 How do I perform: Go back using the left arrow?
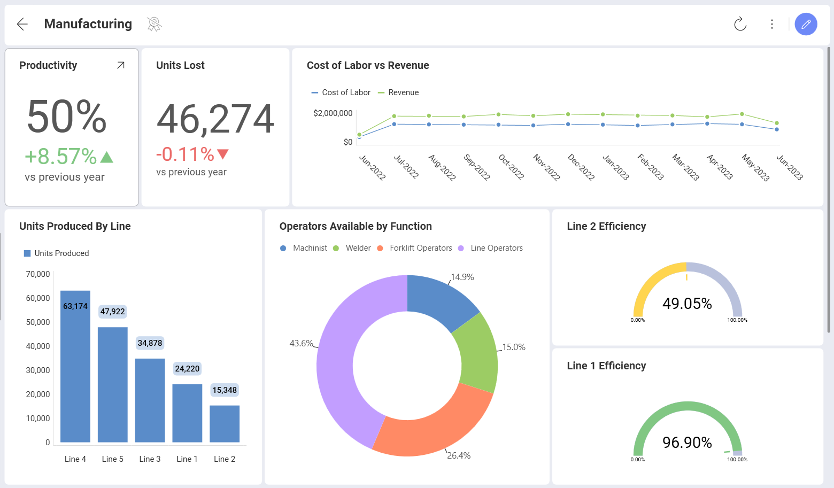[x=22, y=24]
